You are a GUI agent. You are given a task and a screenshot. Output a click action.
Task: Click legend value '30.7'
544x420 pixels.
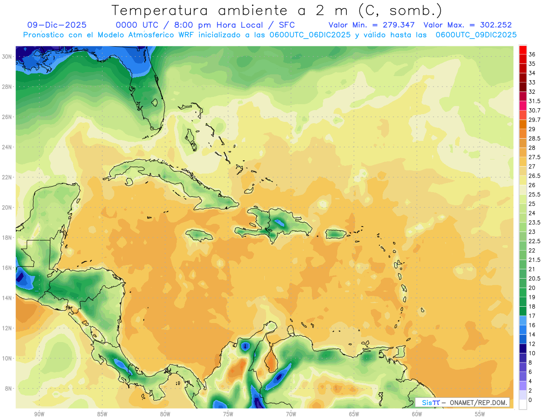coord(534,111)
